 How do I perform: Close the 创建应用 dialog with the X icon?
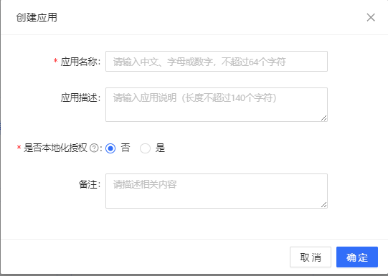coord(371,17)
